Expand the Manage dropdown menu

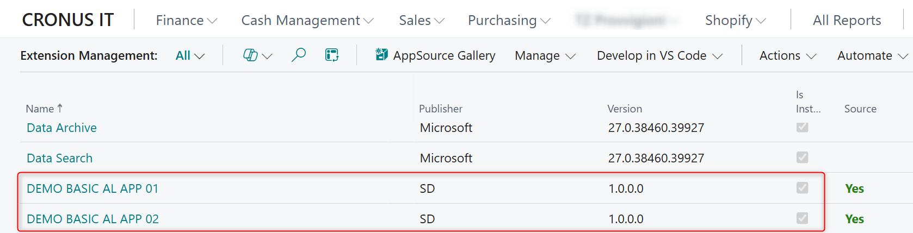coord(545,55)
